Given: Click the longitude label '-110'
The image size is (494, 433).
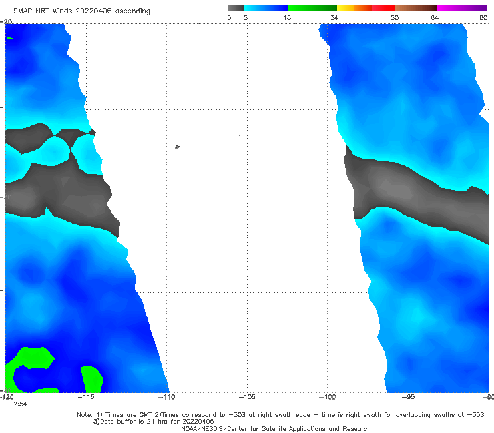Looking at the screenshot, I should coord(166,397).
